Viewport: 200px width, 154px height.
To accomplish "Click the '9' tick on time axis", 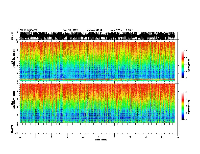I will [162, 137].
